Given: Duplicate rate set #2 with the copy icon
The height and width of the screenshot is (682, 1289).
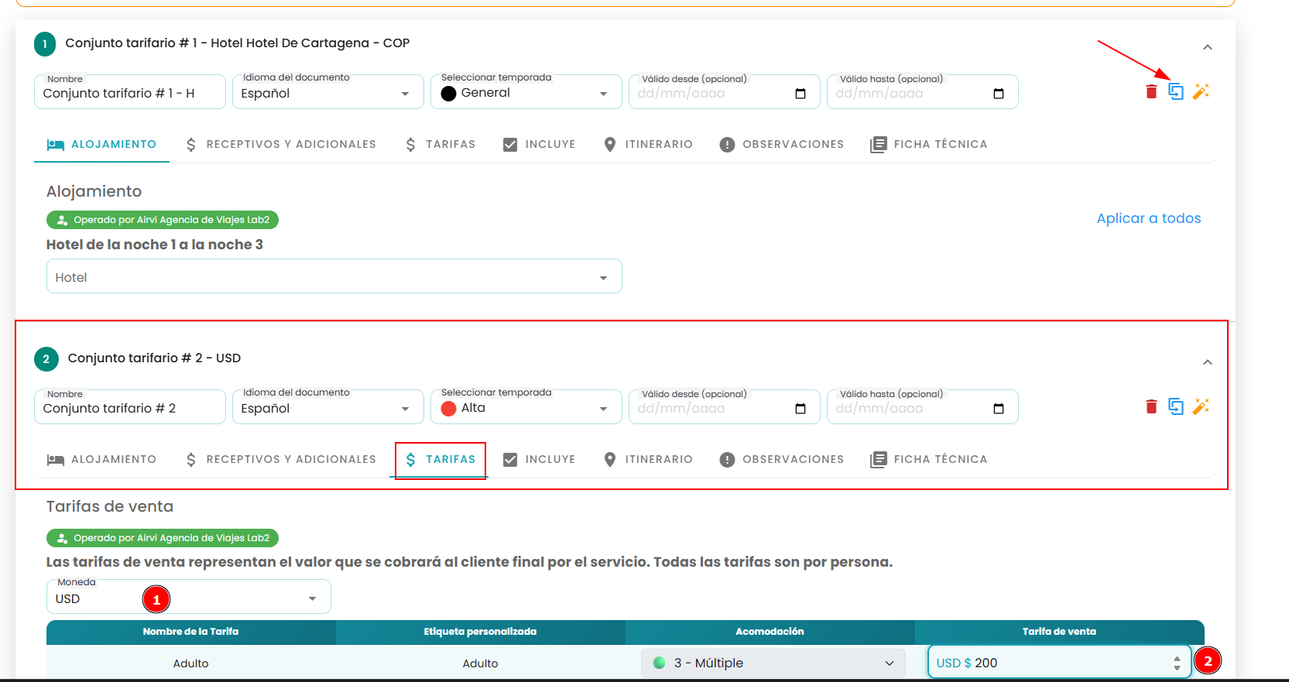Looking at the screenshot, I should click(1176, 406).
